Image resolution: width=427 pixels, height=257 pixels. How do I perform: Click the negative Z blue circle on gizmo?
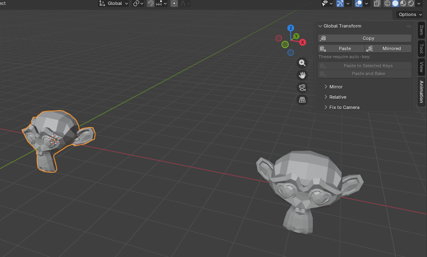tap(291, 53)
